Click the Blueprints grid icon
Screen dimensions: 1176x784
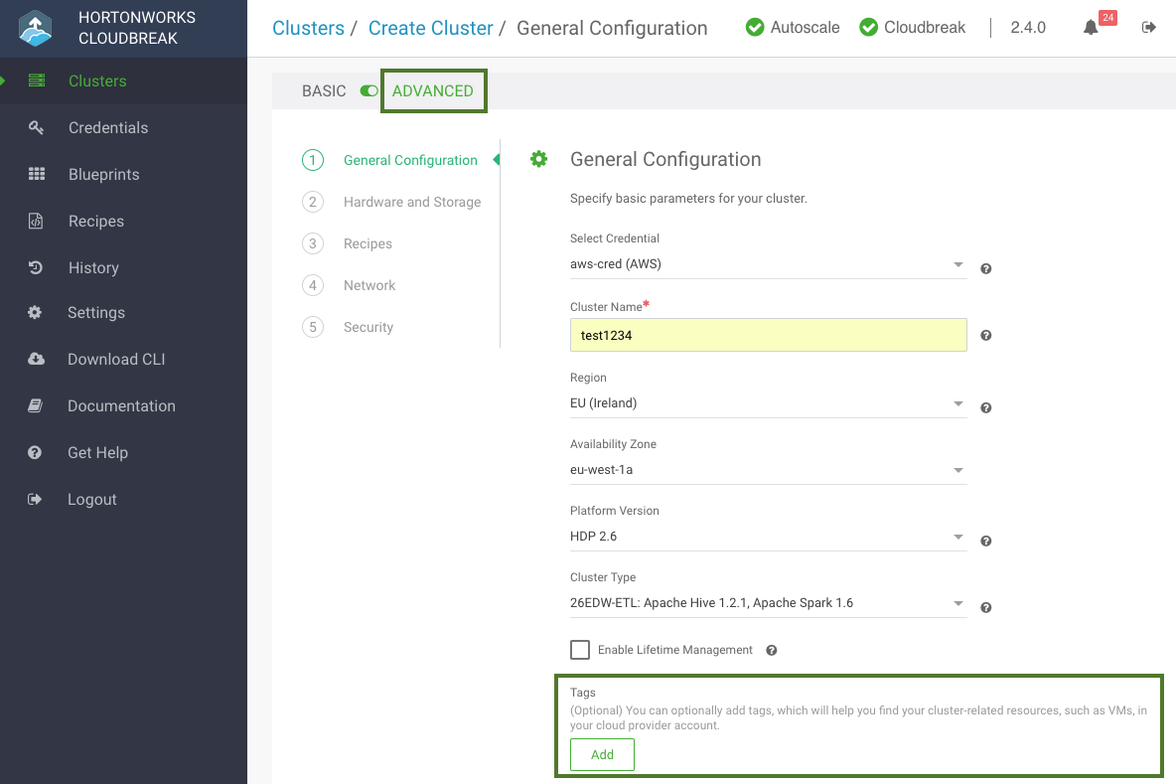(37, 174)
